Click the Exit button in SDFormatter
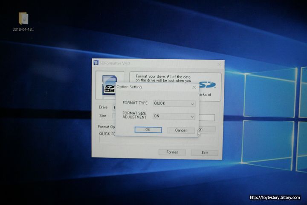 205,152
